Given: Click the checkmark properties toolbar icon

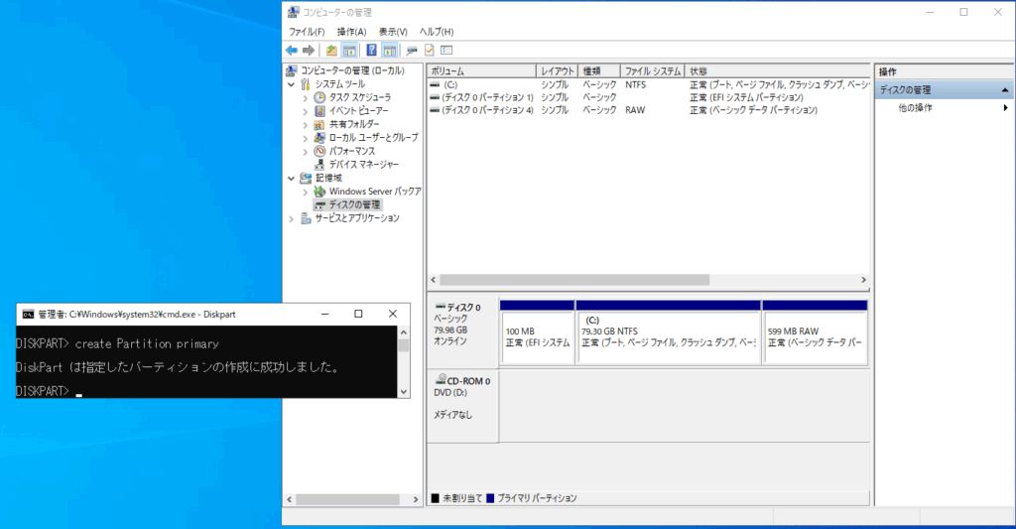Looking at the screenshot, I should tap(429, 50).
